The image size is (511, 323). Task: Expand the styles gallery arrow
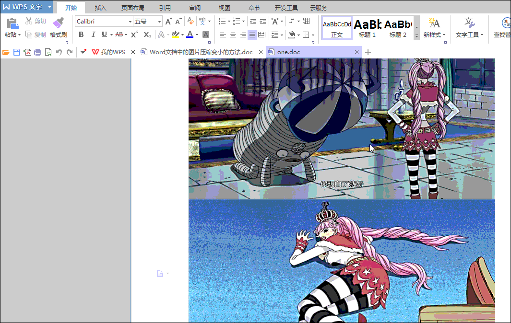[x=416, y=36]
